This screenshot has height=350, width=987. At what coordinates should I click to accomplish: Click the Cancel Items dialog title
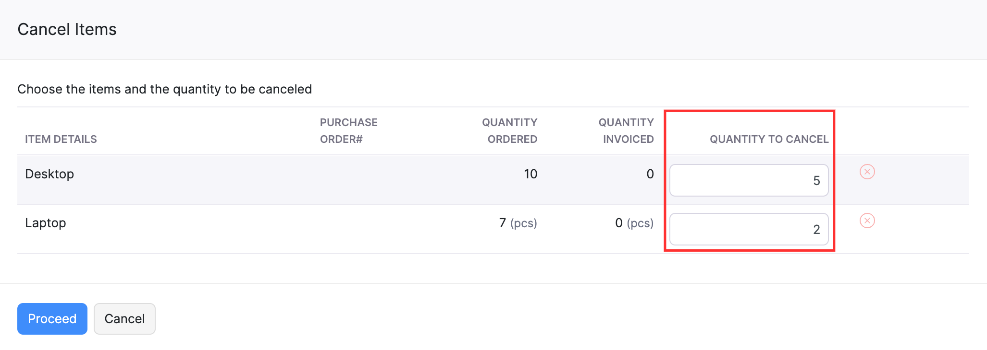pyautogui.click(x=67, y=29)
